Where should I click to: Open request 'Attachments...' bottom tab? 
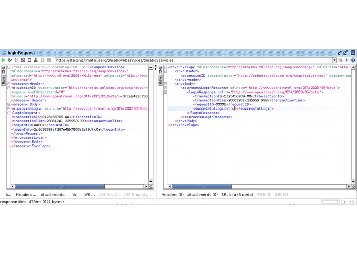coord(54,195)
